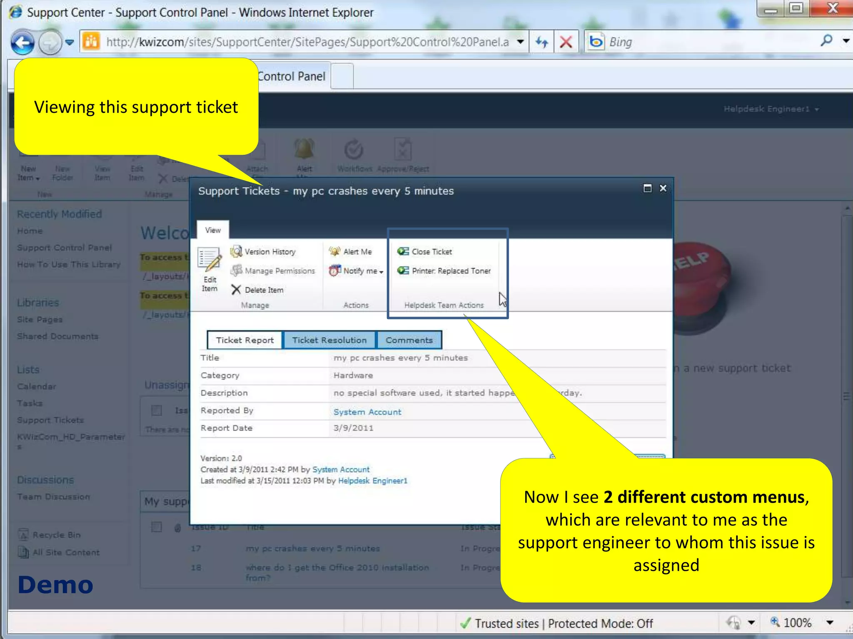Open Version History in the ticket dialog
853x639 pixels.
[263, 252]
